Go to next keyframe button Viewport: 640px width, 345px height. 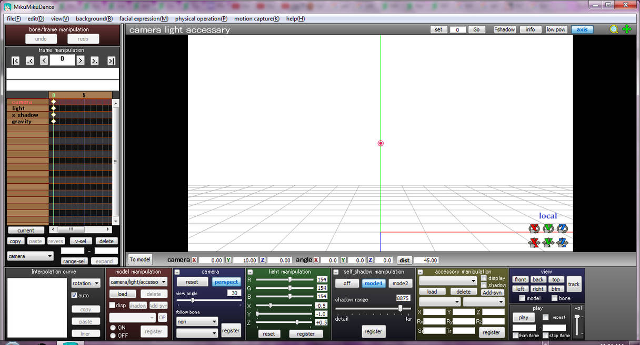[x=95, y=61]
